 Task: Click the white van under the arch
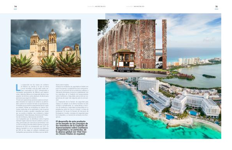159,65
